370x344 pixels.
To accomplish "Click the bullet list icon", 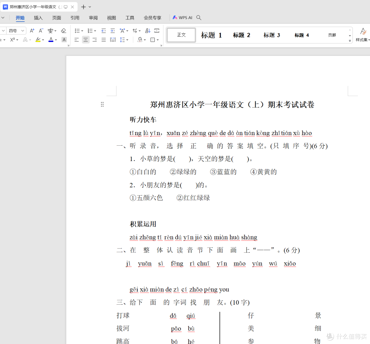I will click(77, 31).
